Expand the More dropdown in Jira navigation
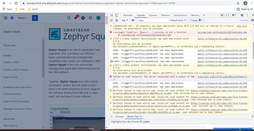Screen dimensions: 254x131 click(23, 18)
